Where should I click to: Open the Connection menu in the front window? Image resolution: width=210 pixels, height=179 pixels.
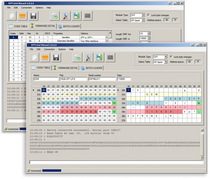(49, 49)
